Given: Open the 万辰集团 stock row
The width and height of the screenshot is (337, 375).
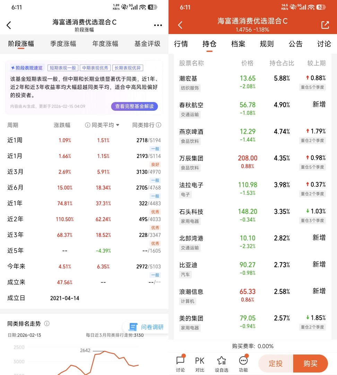Looking at the screenshot, I should click(x=252, y=163).
